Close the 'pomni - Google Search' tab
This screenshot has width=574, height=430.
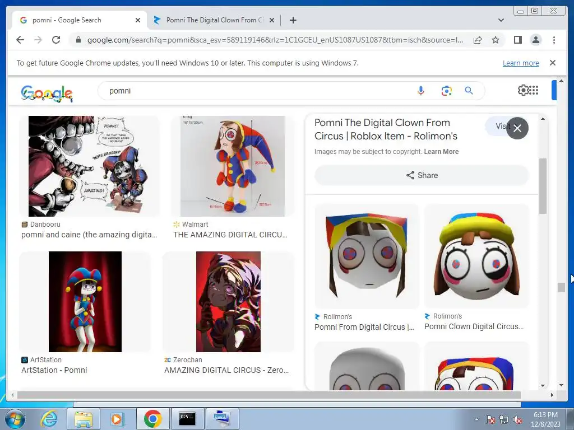click(x=138, y=20)
